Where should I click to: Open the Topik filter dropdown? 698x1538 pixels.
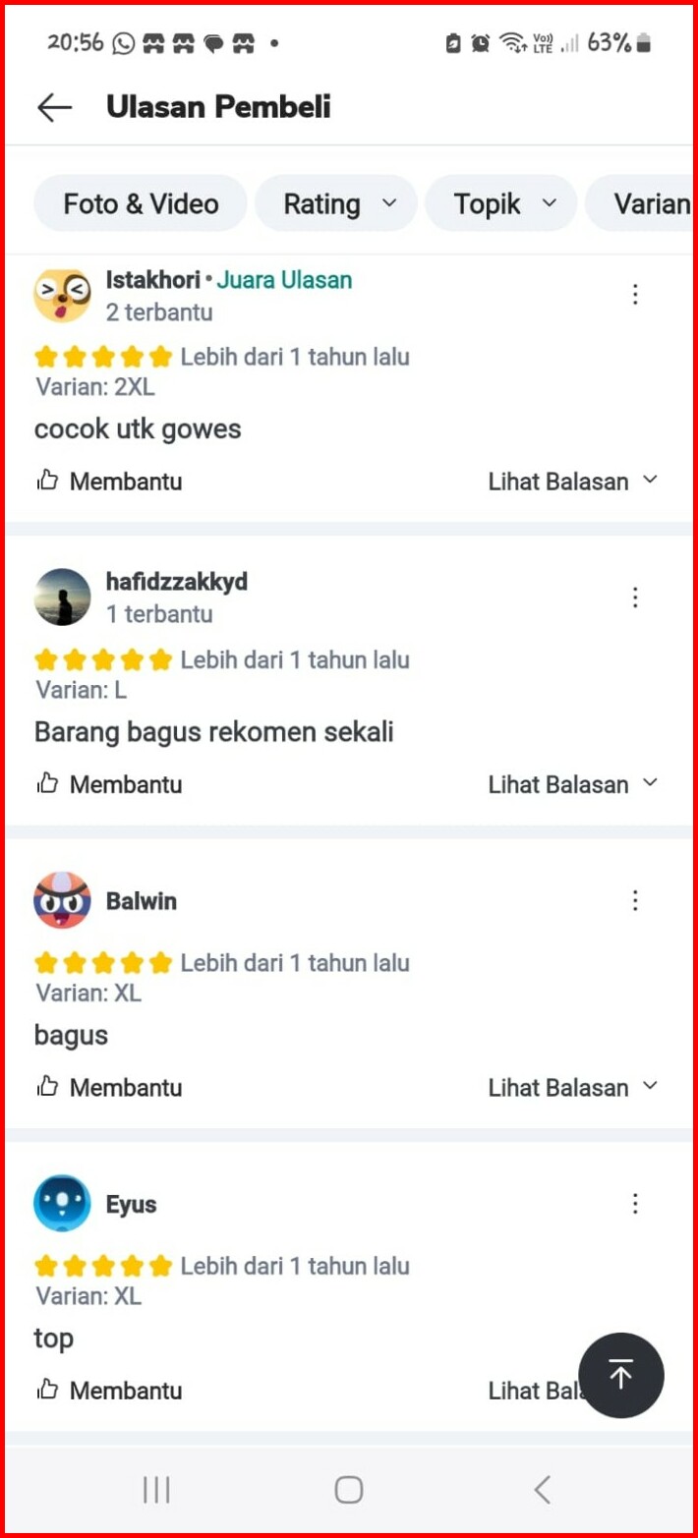tap(501, 203)
